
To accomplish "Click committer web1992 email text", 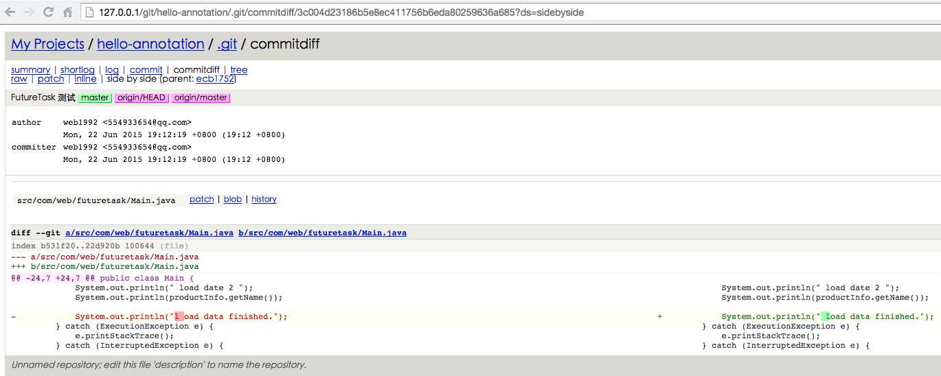I will [127, 147].
